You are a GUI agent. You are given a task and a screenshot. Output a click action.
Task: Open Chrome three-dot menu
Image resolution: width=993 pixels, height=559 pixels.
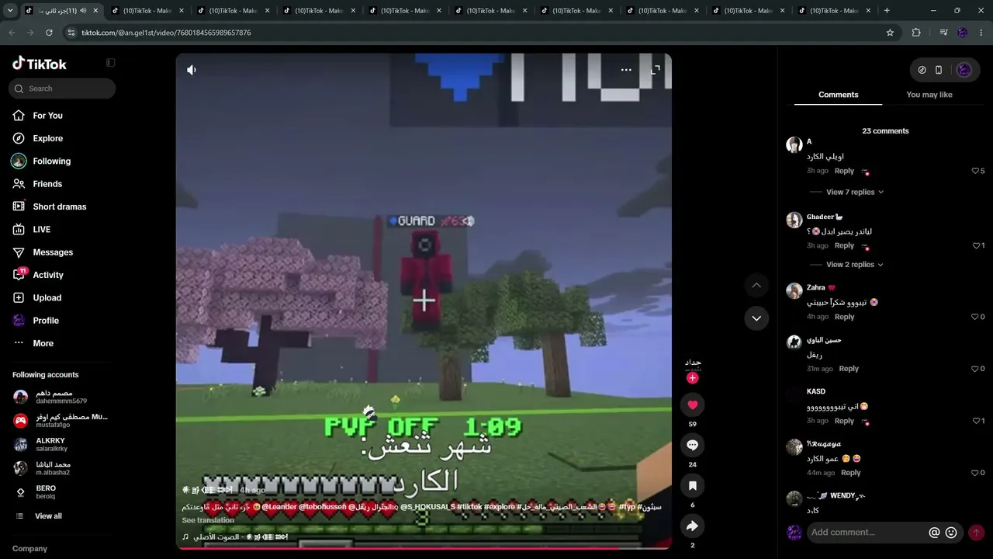pos(981,33)
